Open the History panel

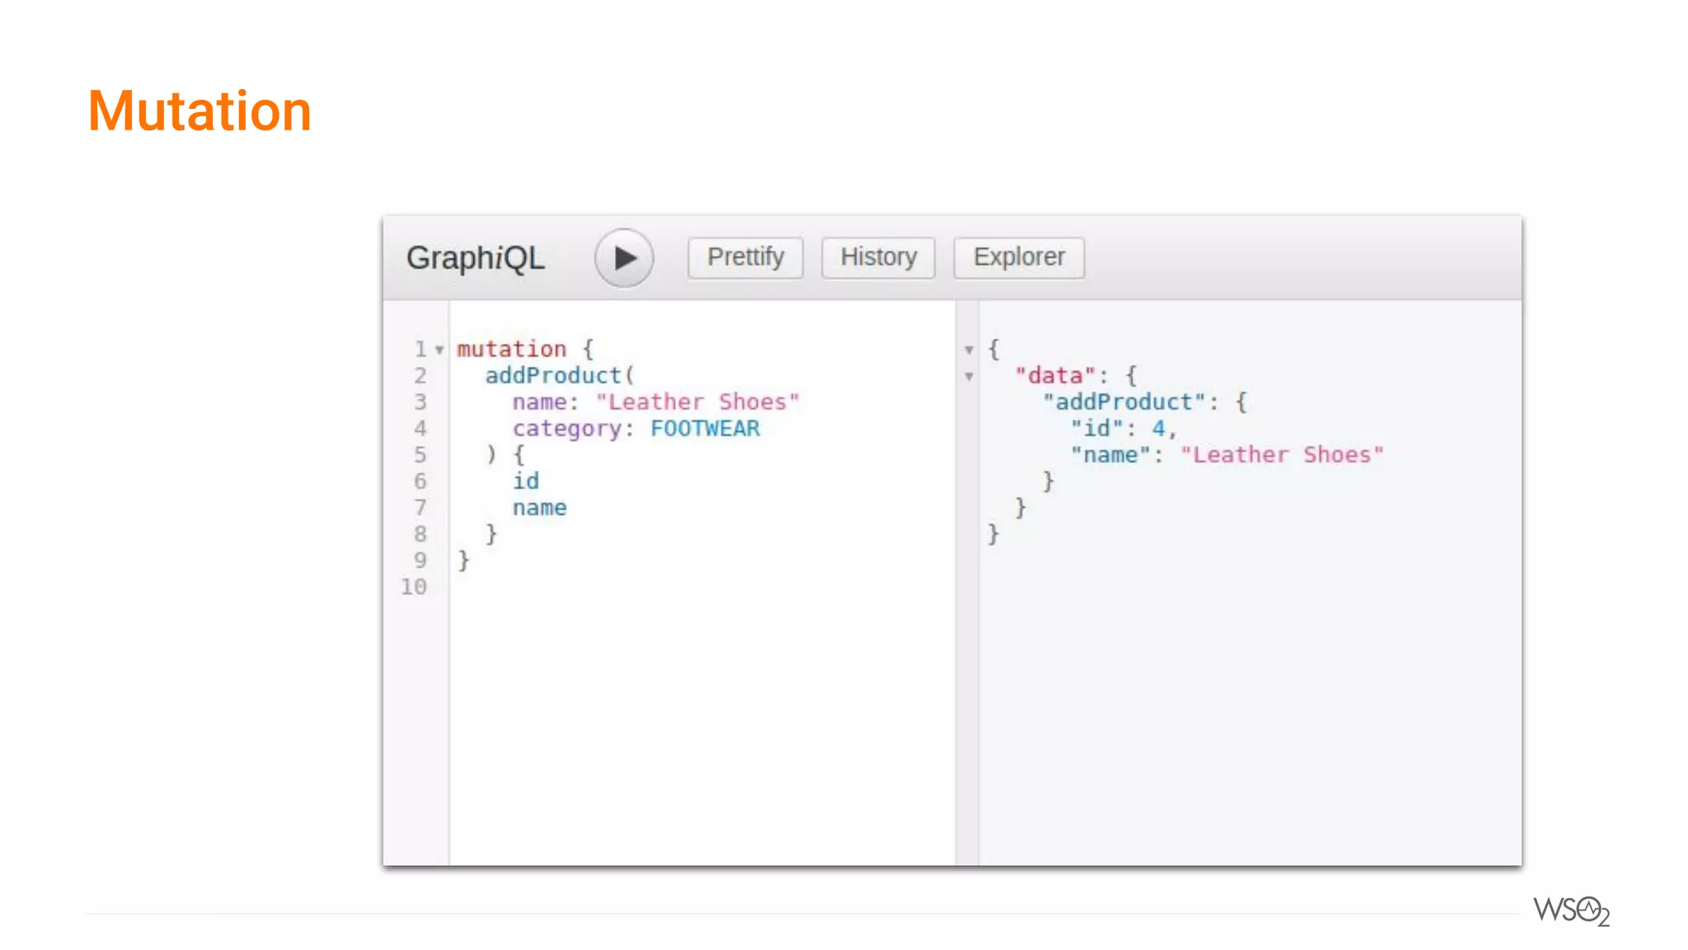pyautogui.click(x=878, y=257)
